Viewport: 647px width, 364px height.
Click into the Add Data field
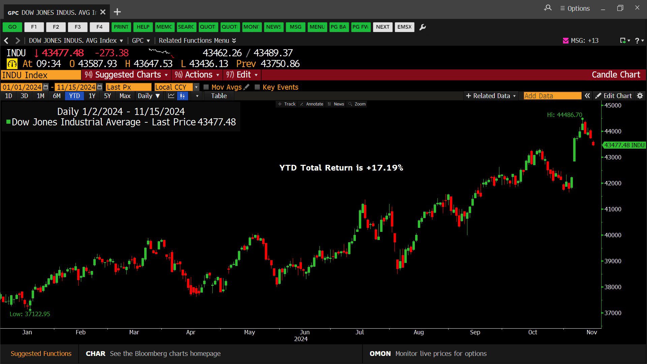(x=552, y=96)
